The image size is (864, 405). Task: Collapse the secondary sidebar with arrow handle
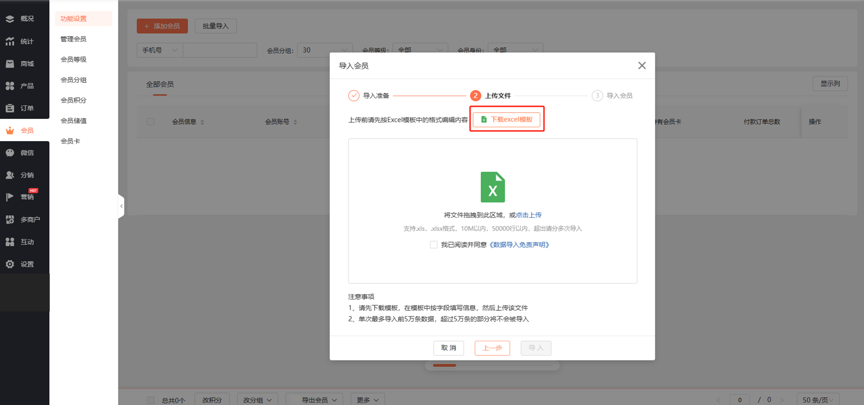tap(121, 206)
